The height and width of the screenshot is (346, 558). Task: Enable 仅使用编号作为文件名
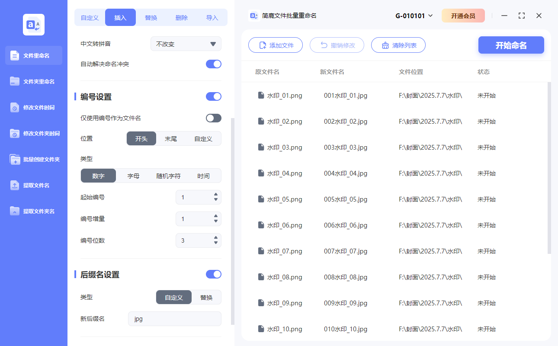213,118
